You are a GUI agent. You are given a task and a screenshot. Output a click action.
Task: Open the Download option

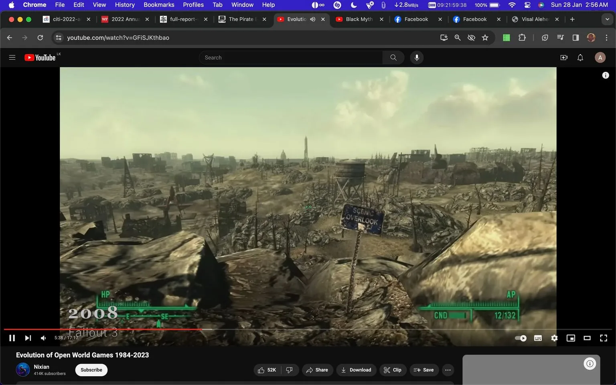(x=356, y=370)
